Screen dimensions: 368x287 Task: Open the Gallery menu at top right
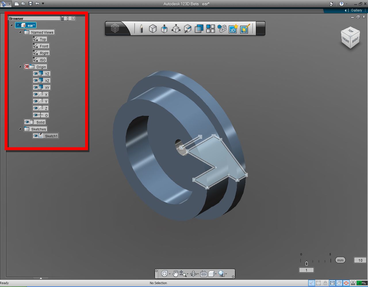tap(356, 10)
